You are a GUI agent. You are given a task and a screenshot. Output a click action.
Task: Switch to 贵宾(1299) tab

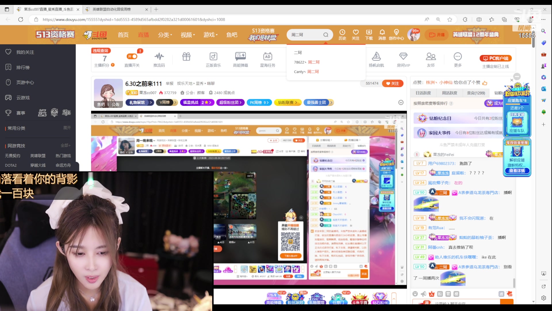(x=476, y=93)
